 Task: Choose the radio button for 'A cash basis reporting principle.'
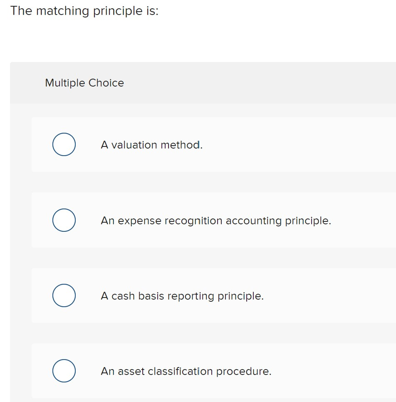coord(64,295)
